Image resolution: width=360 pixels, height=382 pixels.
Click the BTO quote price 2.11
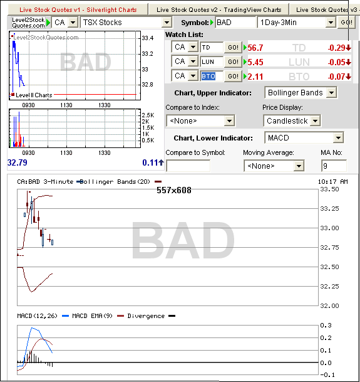(x=255, y=77)
